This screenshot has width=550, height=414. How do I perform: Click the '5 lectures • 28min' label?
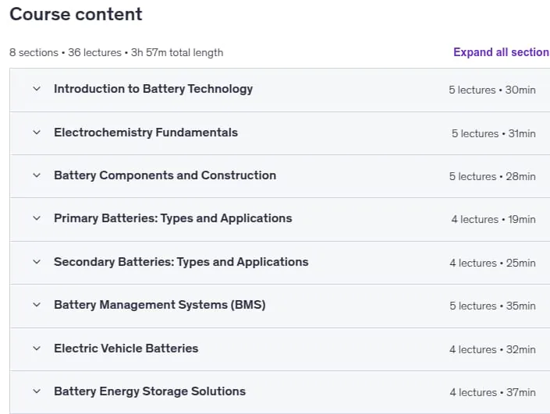(492, 176)
